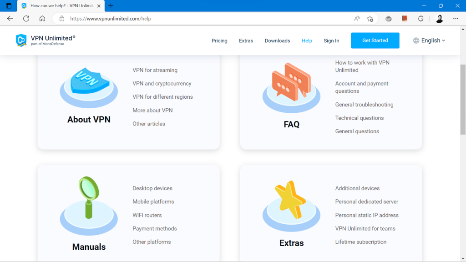This screenshot has width=466, height=262.
Task: Open the tab actions menu icon
Action: (x=9, y=6)
